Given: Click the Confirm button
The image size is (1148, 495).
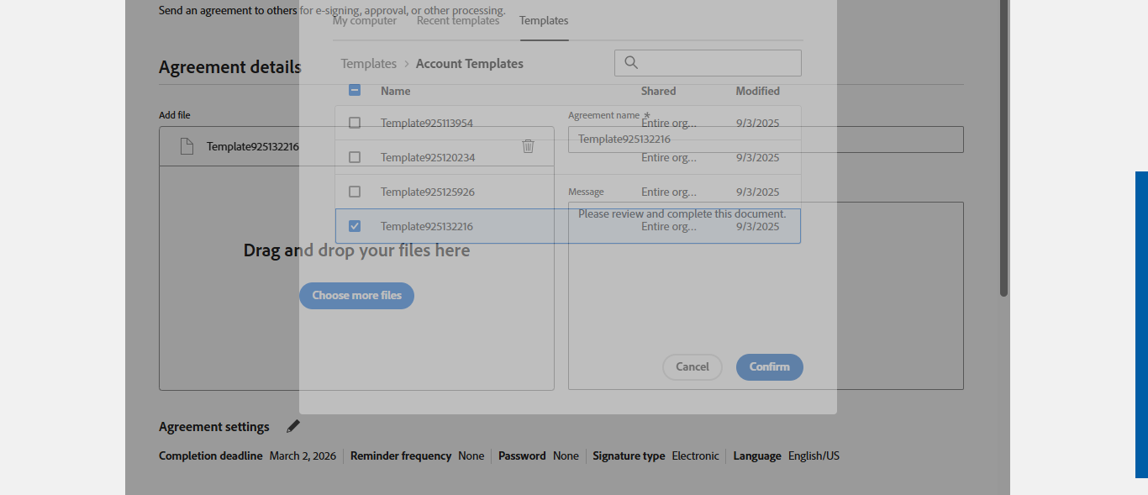Looking at the screenshot, I should click(770, 367).
